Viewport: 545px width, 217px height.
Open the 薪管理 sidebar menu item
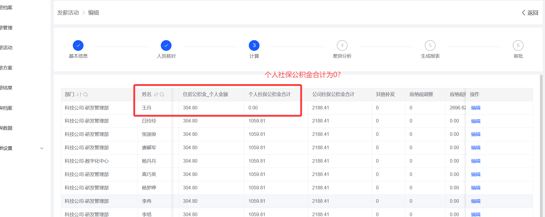pos(6,28)
